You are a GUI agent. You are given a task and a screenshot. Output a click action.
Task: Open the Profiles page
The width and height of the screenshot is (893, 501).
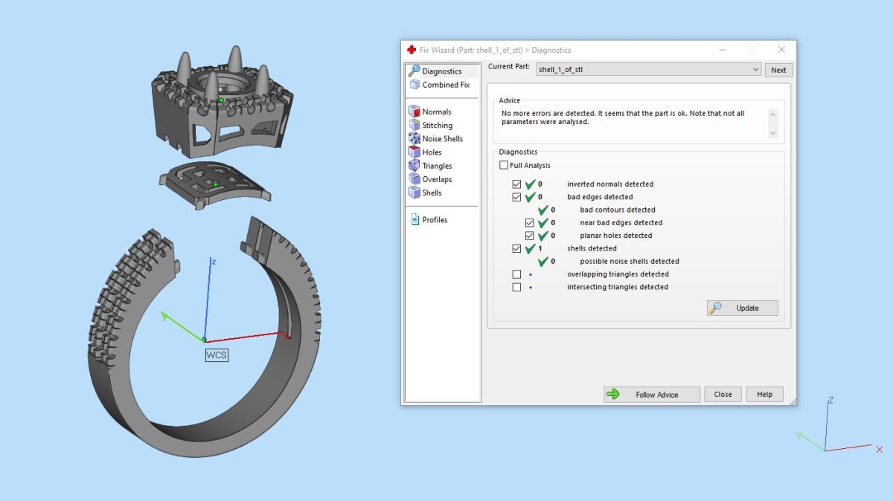(x=434, y=220)
